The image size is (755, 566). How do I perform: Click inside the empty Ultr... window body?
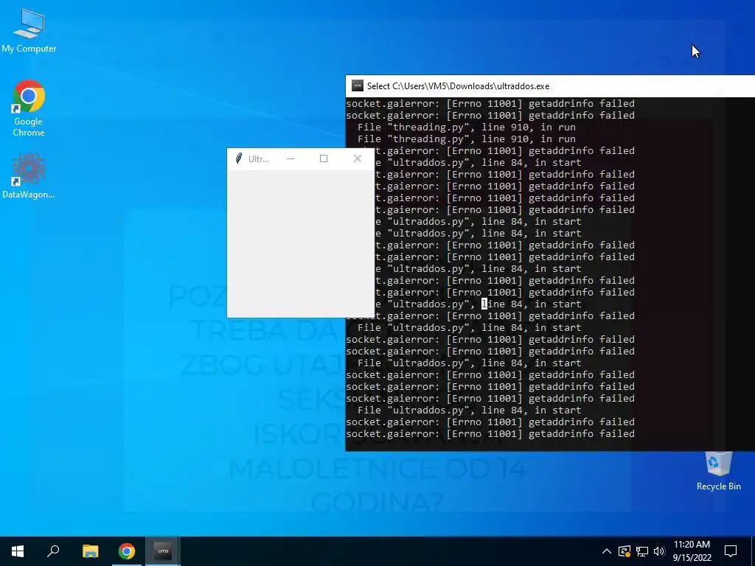[301, 243]
